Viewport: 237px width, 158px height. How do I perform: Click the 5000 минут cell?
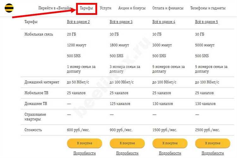[205, 45]
